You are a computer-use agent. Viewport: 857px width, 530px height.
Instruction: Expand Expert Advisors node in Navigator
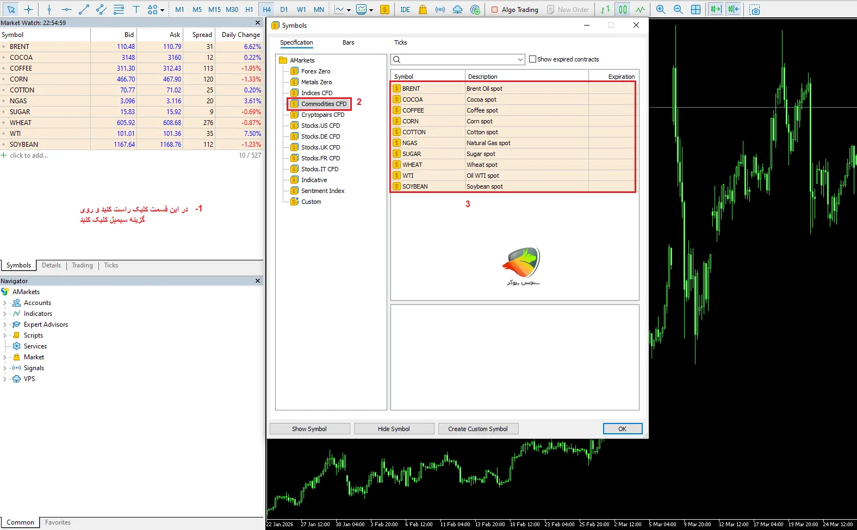tap(5, 325)
